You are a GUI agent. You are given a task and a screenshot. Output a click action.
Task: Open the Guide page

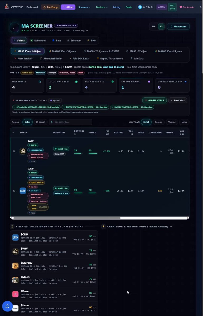point(129,7)
